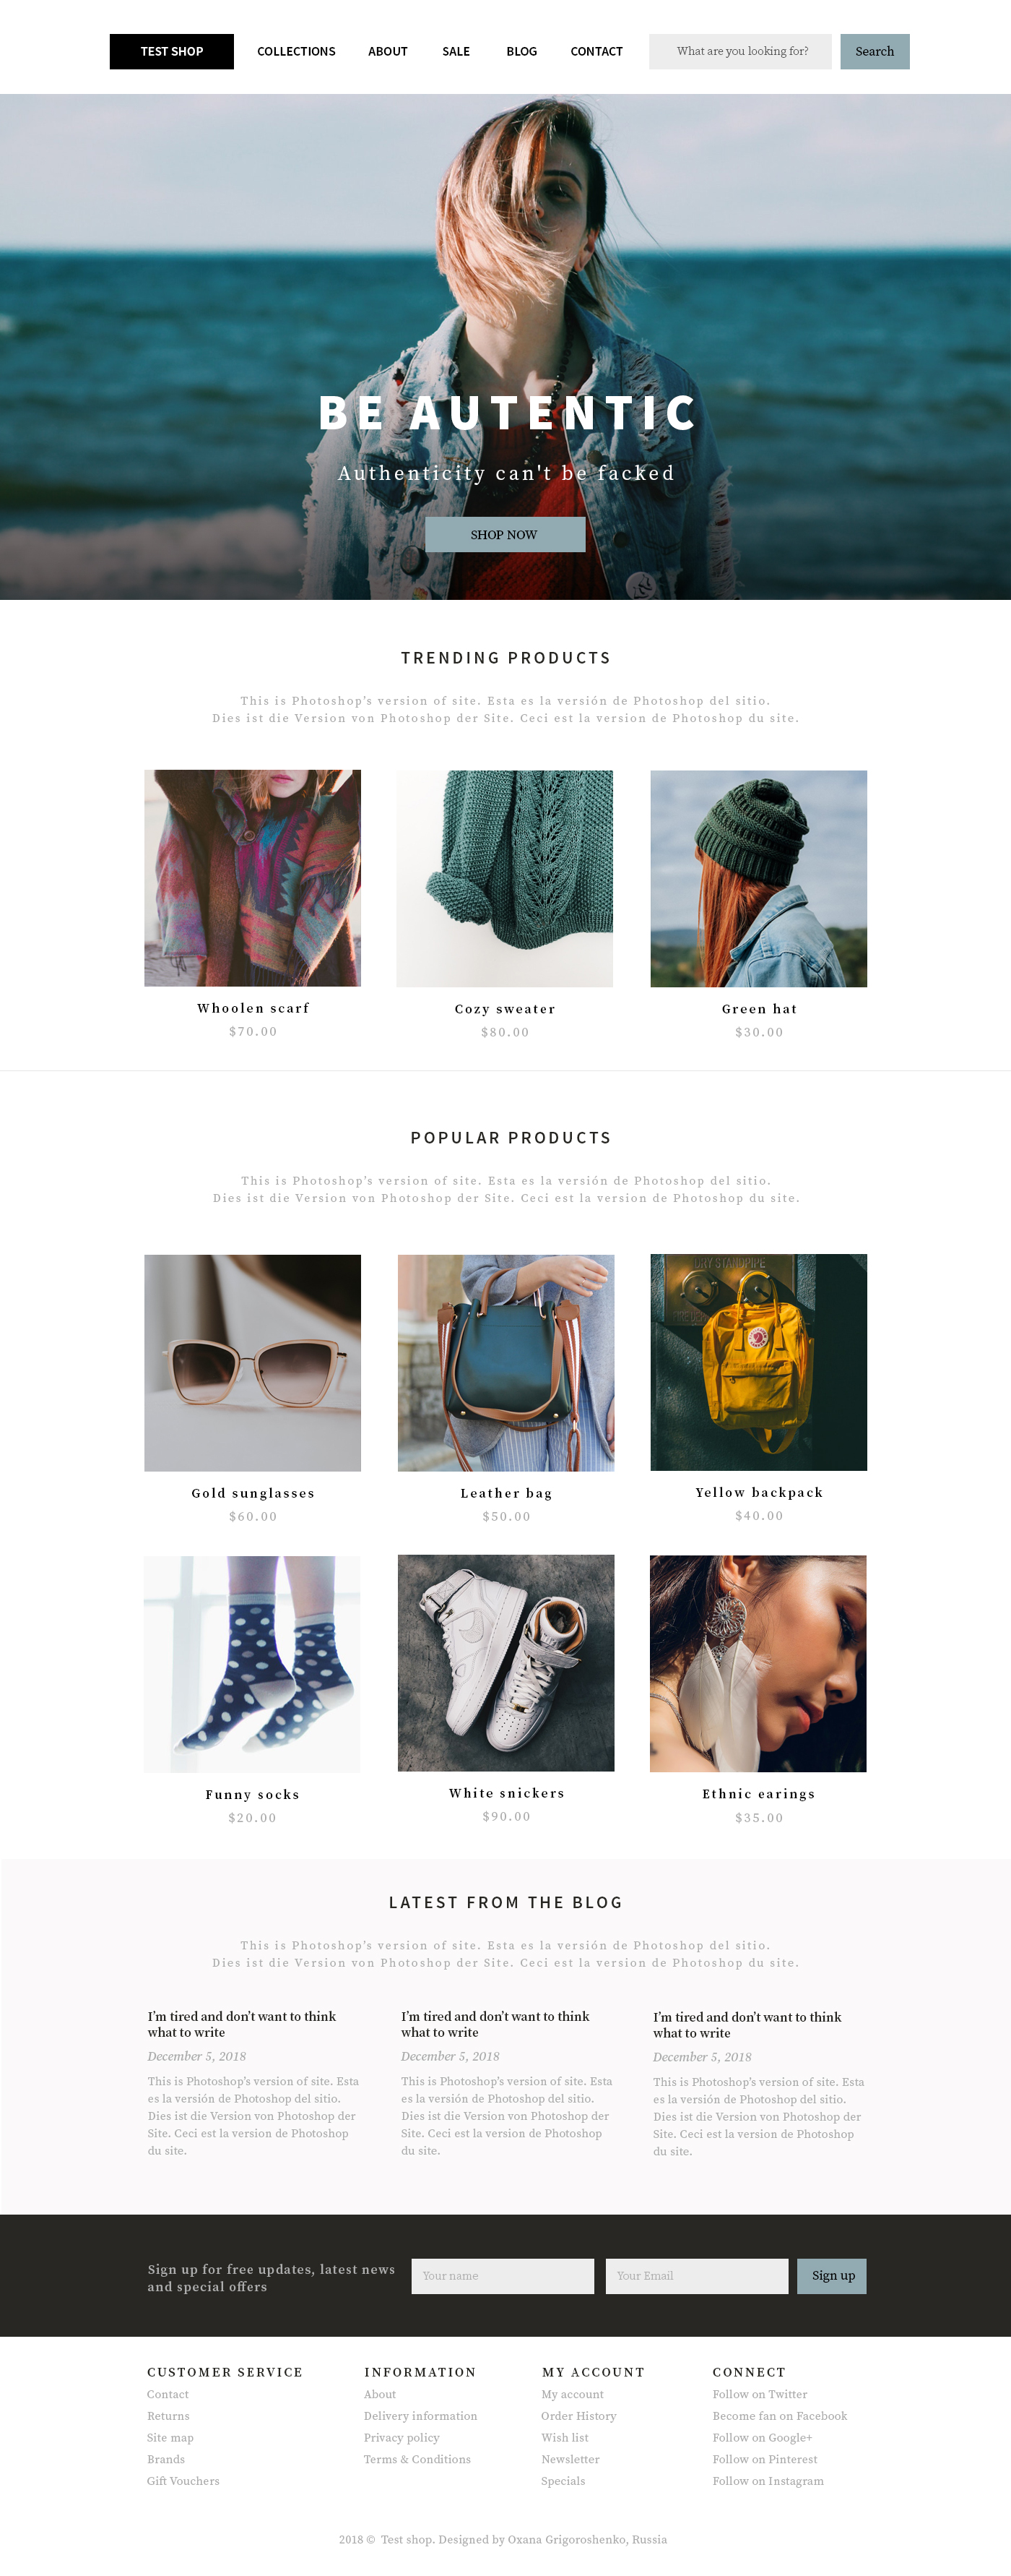This screenshot has height=2576, width=1011.
Task: Focus the 'What are you looking for?' field
Action: pos(740,52)
